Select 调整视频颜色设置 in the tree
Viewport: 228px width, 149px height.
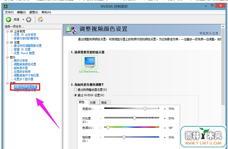pos(25,87)
